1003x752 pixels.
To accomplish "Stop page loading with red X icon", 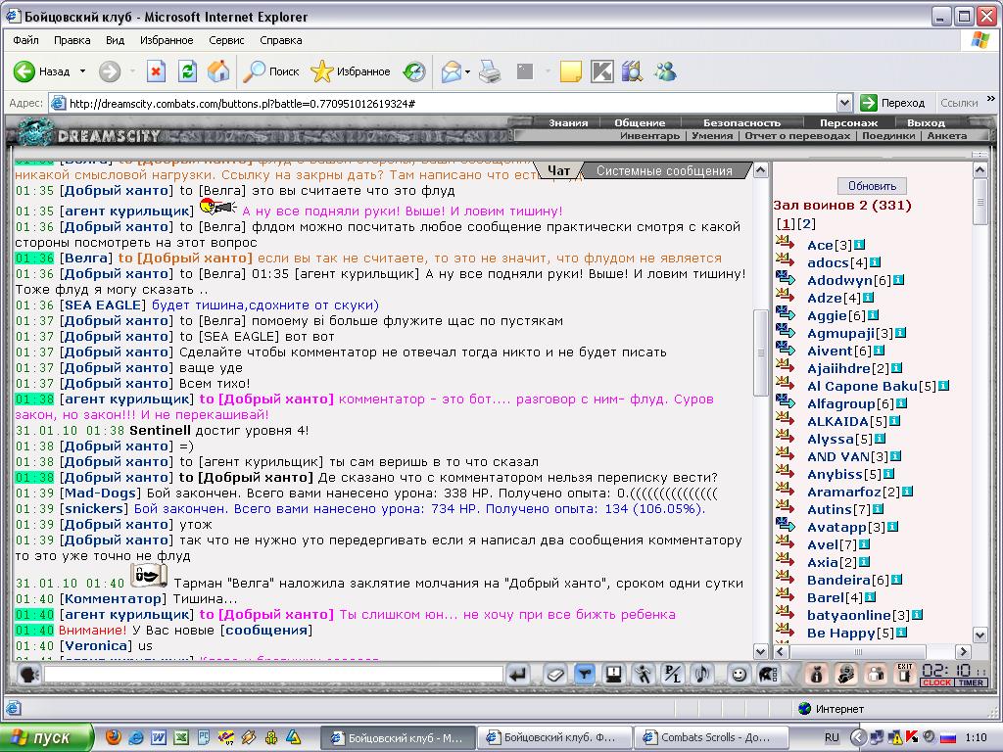I will pos(156,71).
